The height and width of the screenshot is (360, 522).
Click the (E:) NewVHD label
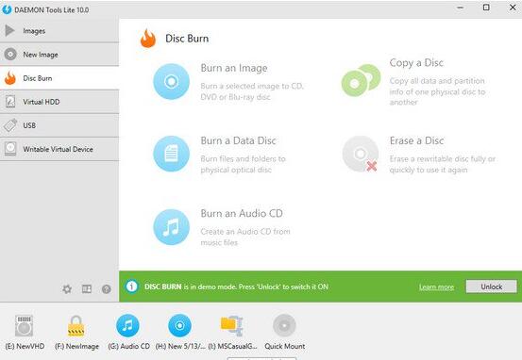coord(25,346)
